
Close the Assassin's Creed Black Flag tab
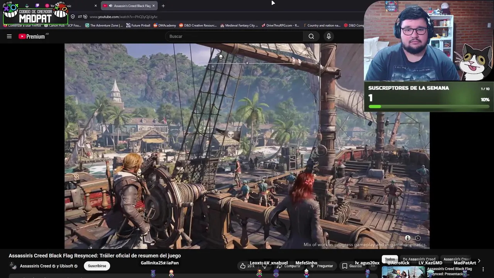point(154,6)
